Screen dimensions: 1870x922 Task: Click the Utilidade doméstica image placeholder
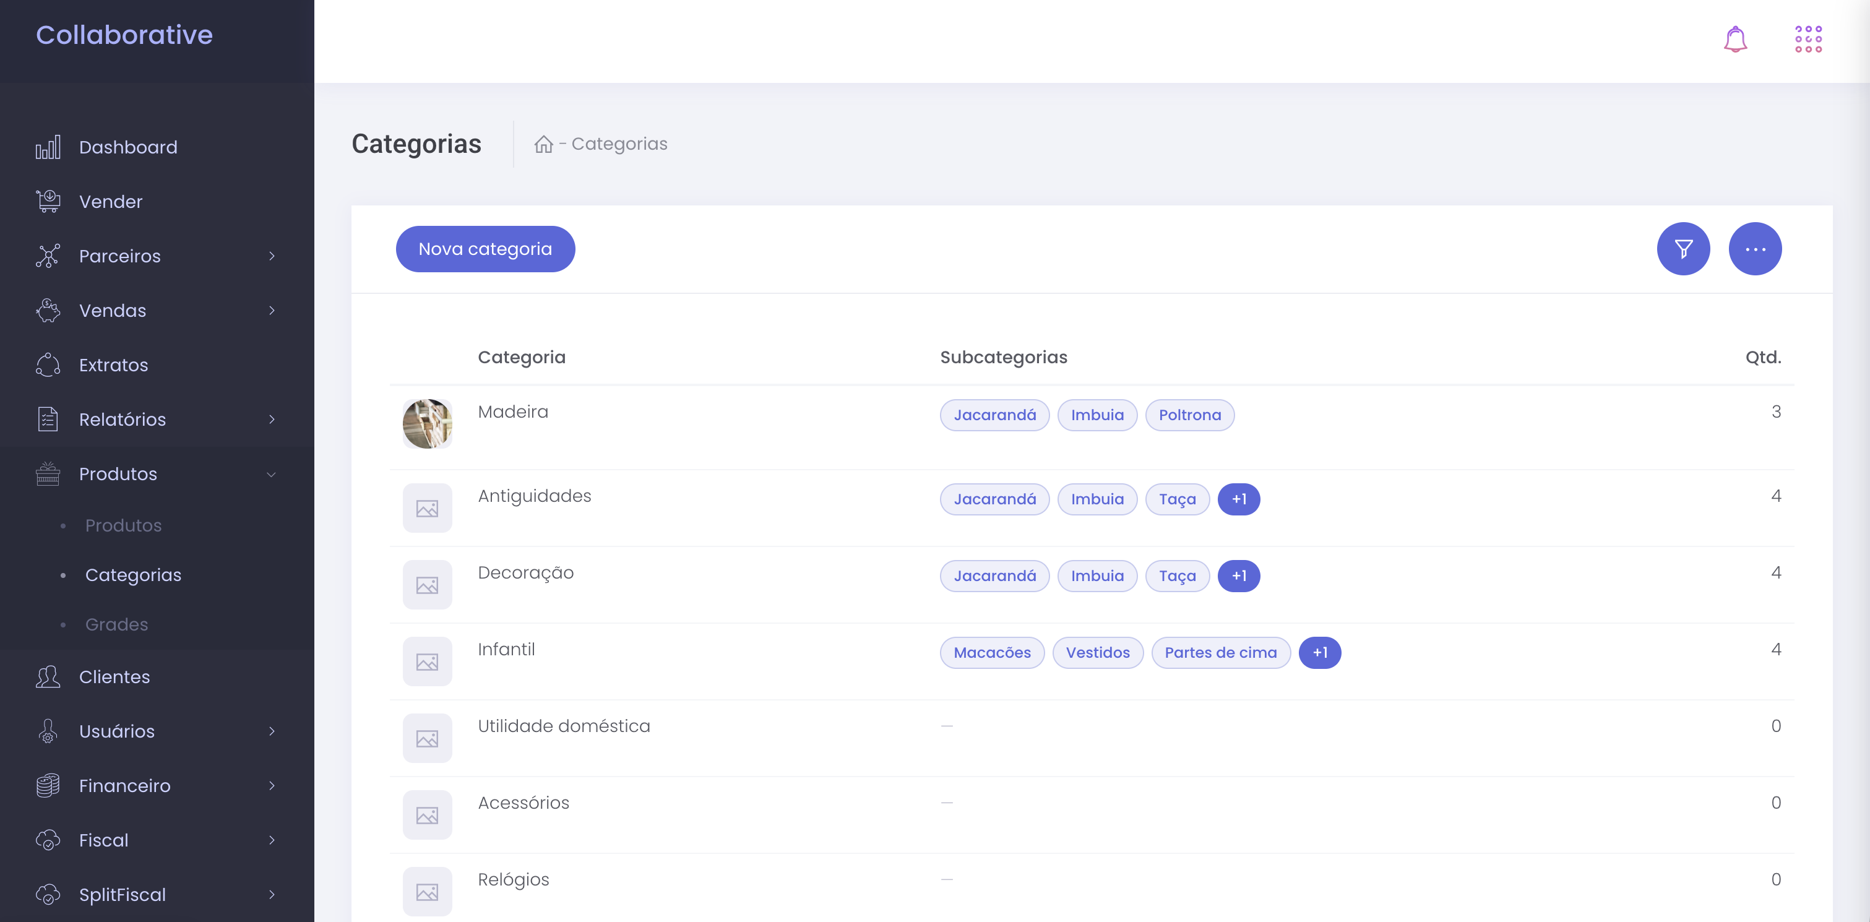coord(428,738)
